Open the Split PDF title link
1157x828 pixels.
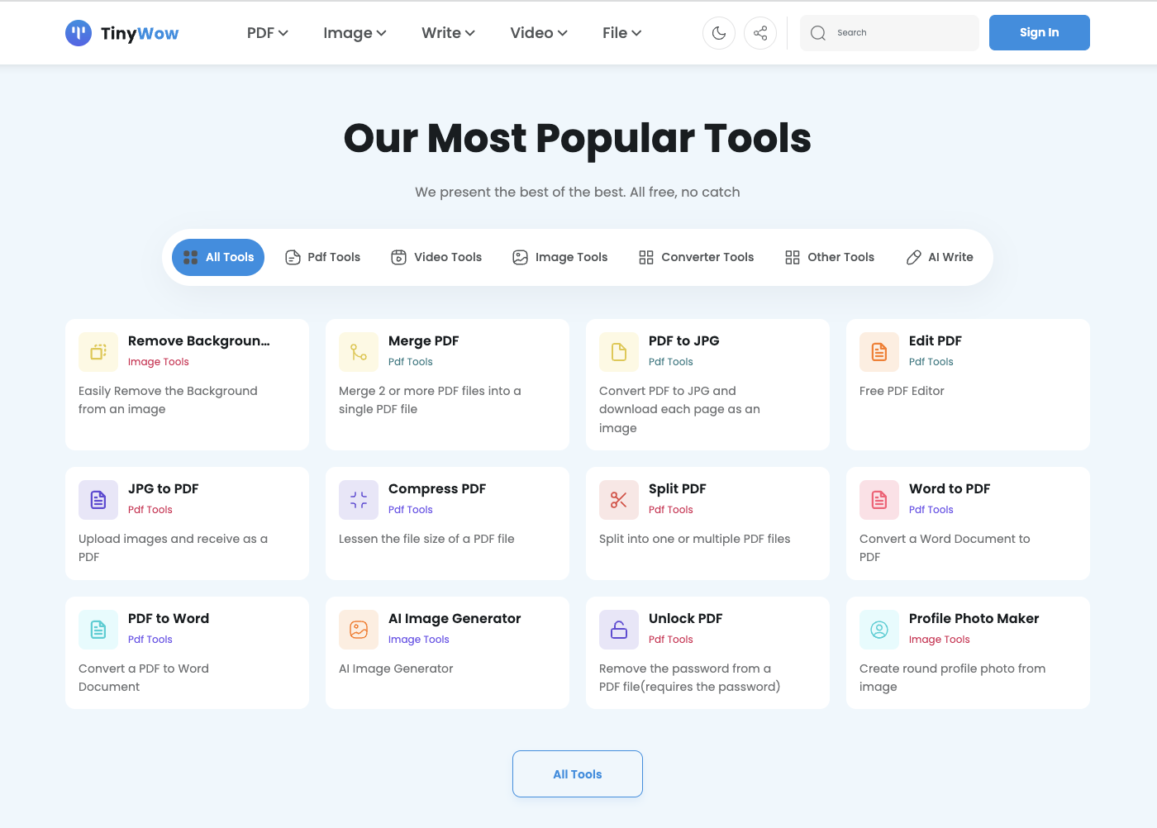(x=678, y=488)
